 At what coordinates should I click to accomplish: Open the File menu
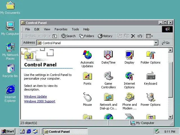point(28,29)
